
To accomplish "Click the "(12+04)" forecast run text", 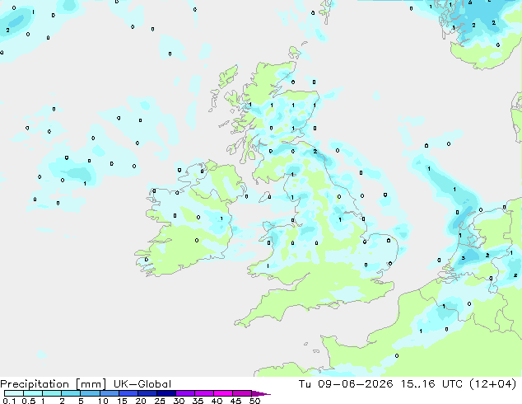I will pos(493,384).
